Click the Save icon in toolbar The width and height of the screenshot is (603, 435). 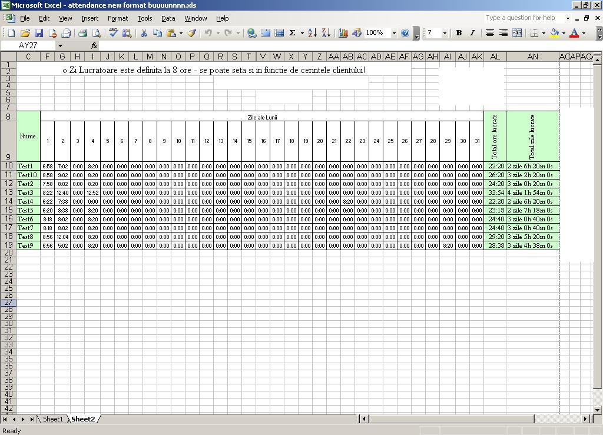click(39, 33)
